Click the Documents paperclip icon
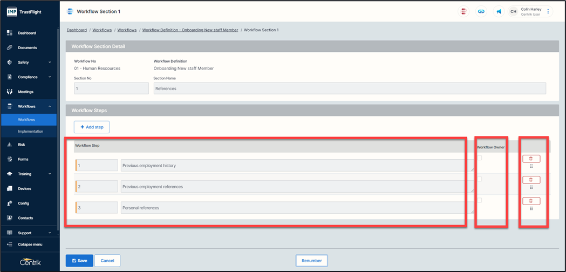The height and width of the screenshot is (272, 566). pyautogui.click(x=10, y=47)
